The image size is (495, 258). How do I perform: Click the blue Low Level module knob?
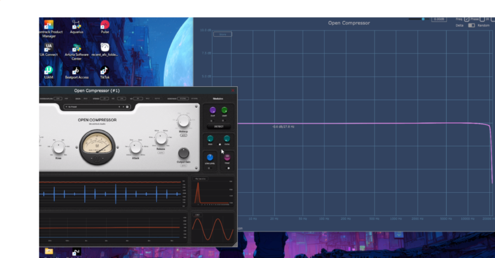point(210,157)
